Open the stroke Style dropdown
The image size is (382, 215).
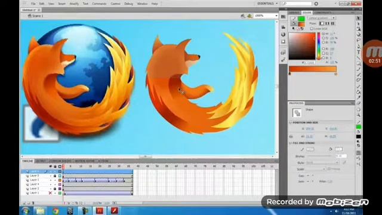coord(322,162)
